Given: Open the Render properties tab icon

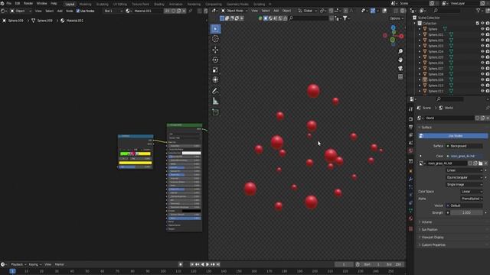Looking at the screenshot, I should click(x=410, y=119).
